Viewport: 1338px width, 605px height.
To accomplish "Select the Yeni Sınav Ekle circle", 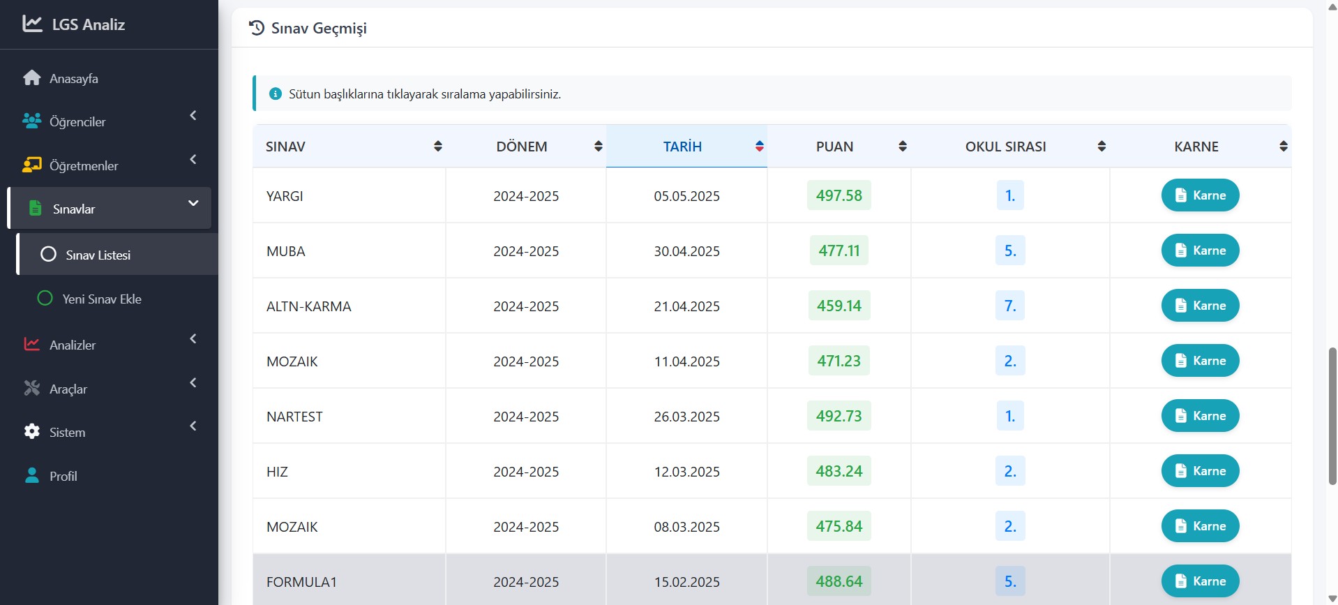I will click(45, 299).
